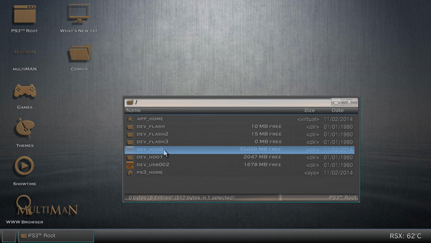Click the 2047 MB free value
Image resolution: width=431 pixels, height=243 pixels.
click(262, 157)
